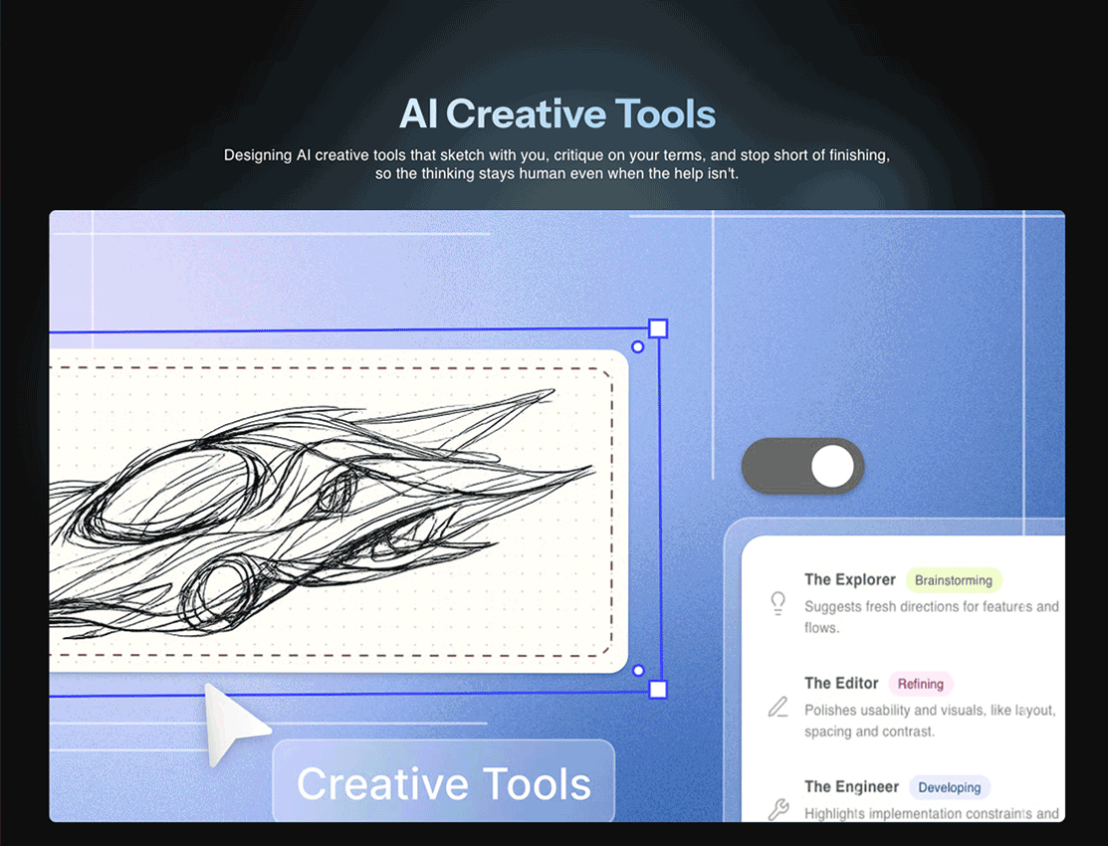This screenshot has width=1108, height=846.
Task: Click the AI Creative Tools heading
Action: 557,113
